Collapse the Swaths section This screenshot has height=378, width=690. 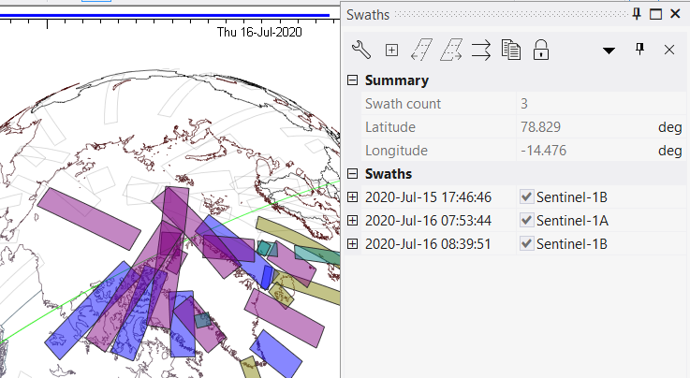point(353,174)
